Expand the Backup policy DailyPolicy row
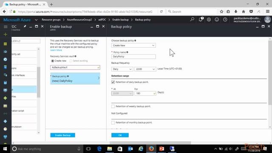272x153 pixels. tap(75, 79)
